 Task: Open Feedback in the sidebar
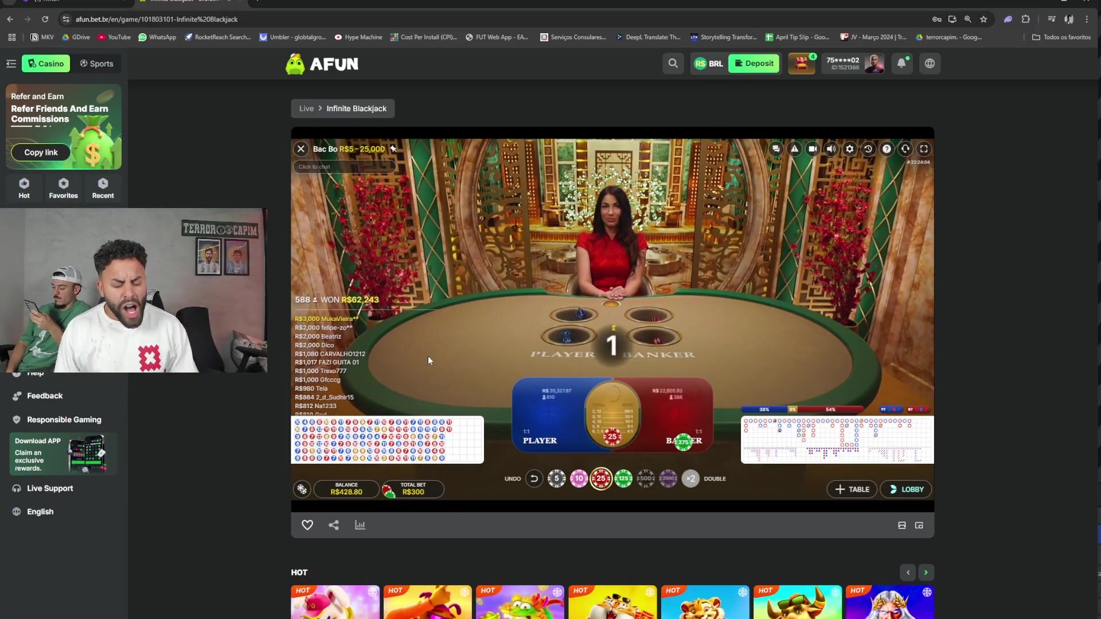45,396
